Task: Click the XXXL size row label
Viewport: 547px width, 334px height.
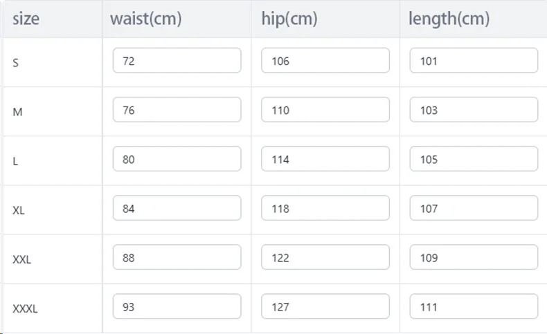Action: 25,308
